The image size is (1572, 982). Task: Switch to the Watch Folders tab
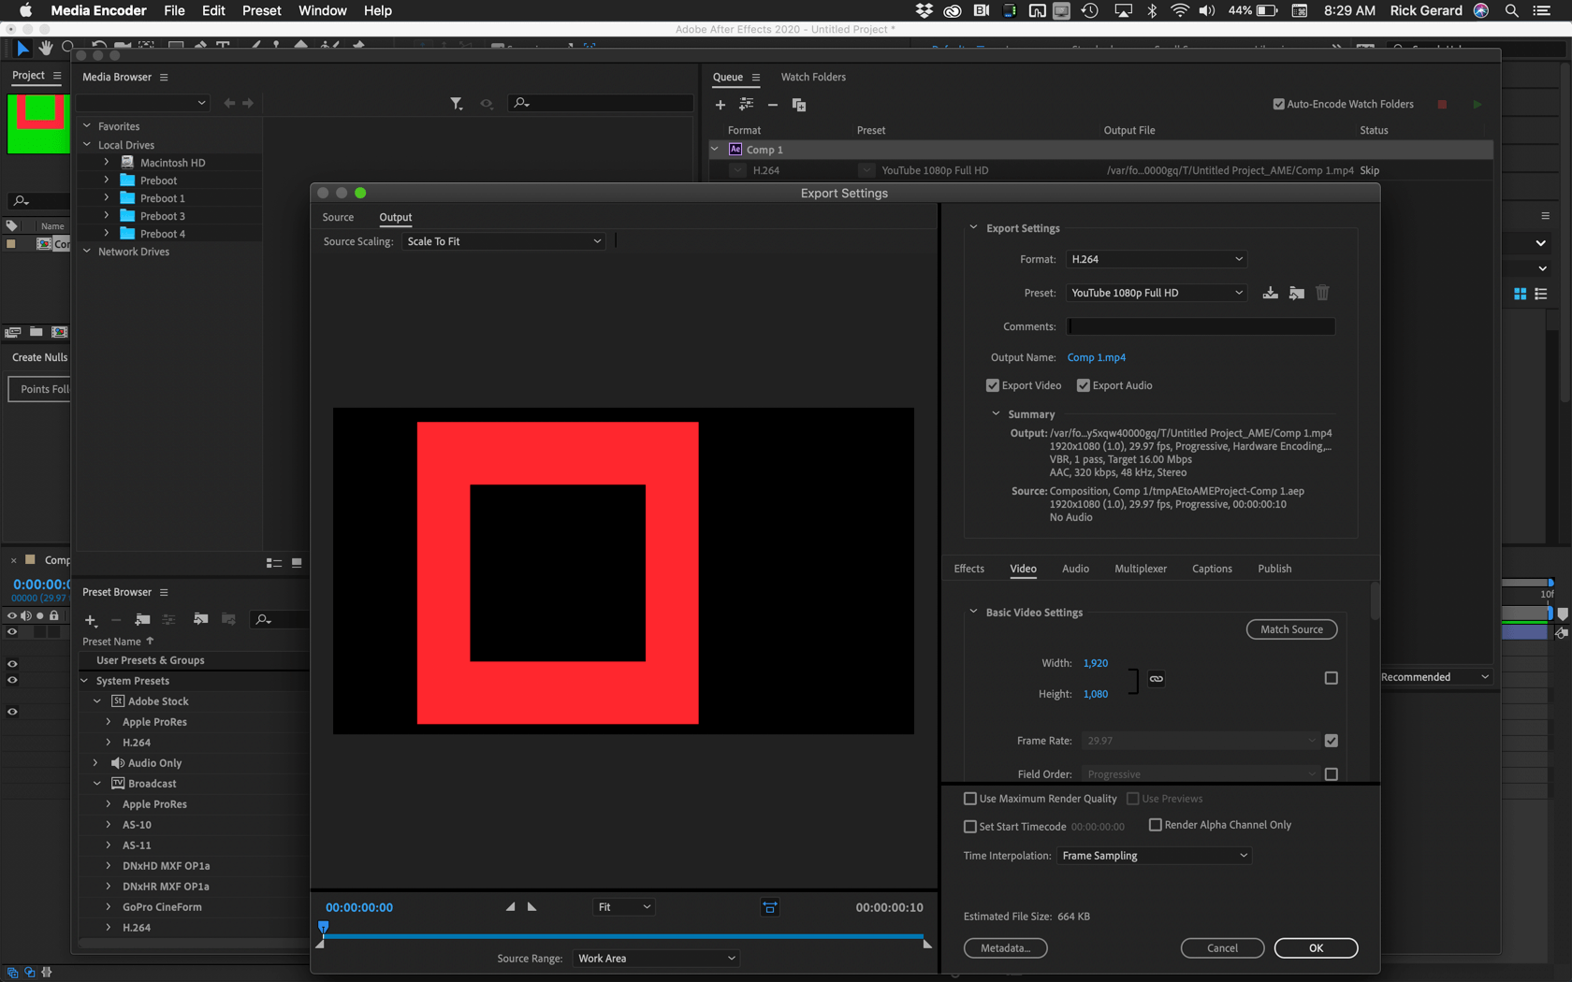(x=812, y=77)
